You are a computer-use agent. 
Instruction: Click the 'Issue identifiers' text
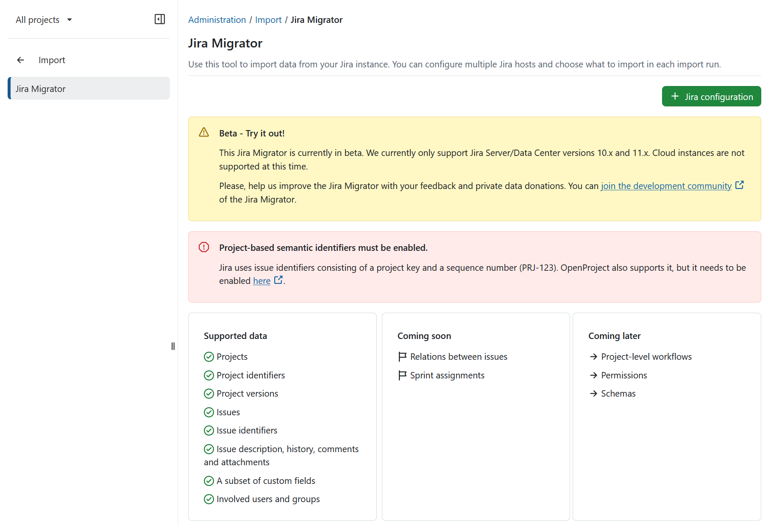[247, 431]
